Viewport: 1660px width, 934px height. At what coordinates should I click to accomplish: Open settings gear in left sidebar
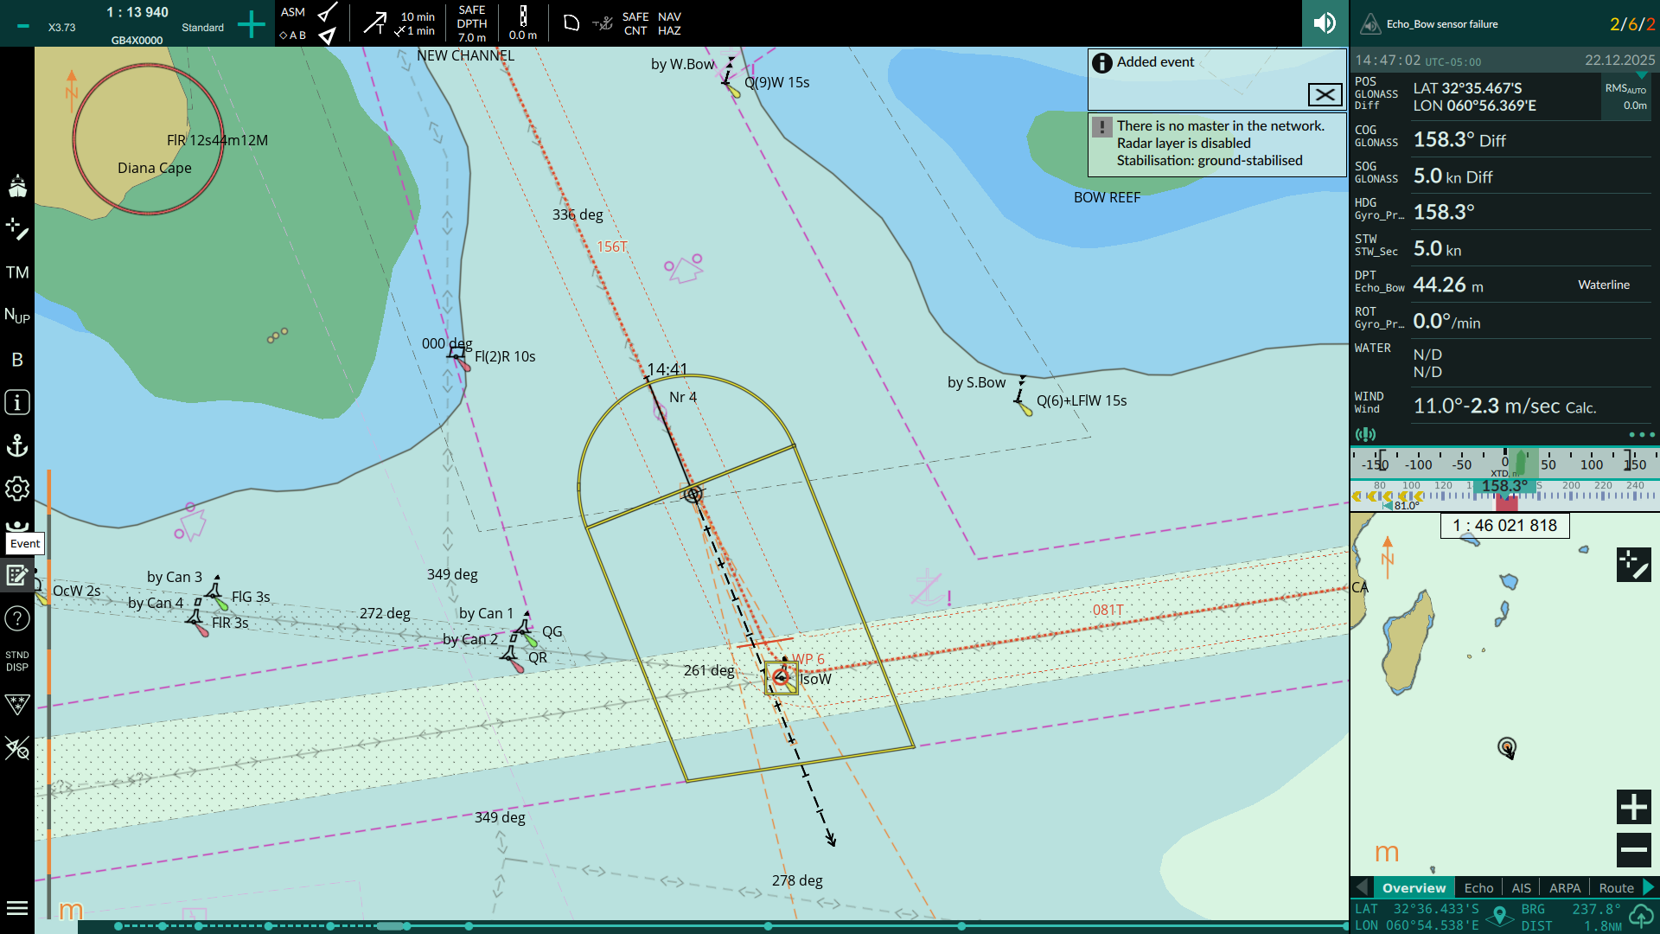[x=17, y=489]
